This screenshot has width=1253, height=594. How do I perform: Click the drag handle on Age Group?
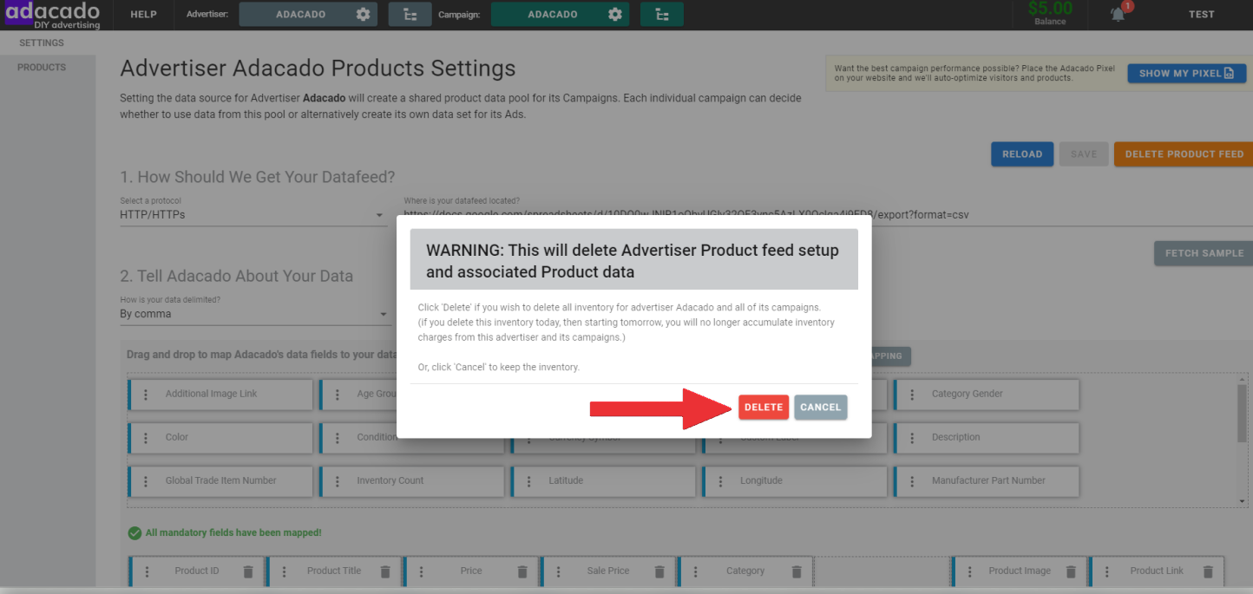pos(338,395)
